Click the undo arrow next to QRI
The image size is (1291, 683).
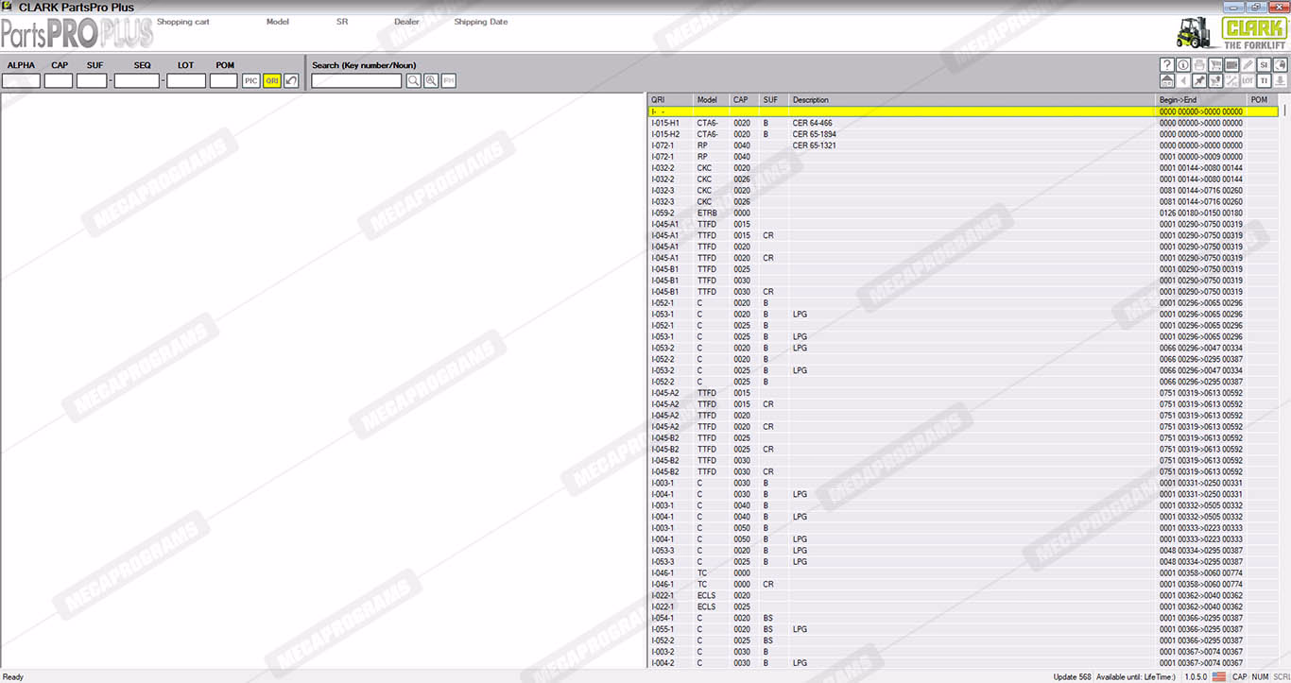tap(291, 81)
